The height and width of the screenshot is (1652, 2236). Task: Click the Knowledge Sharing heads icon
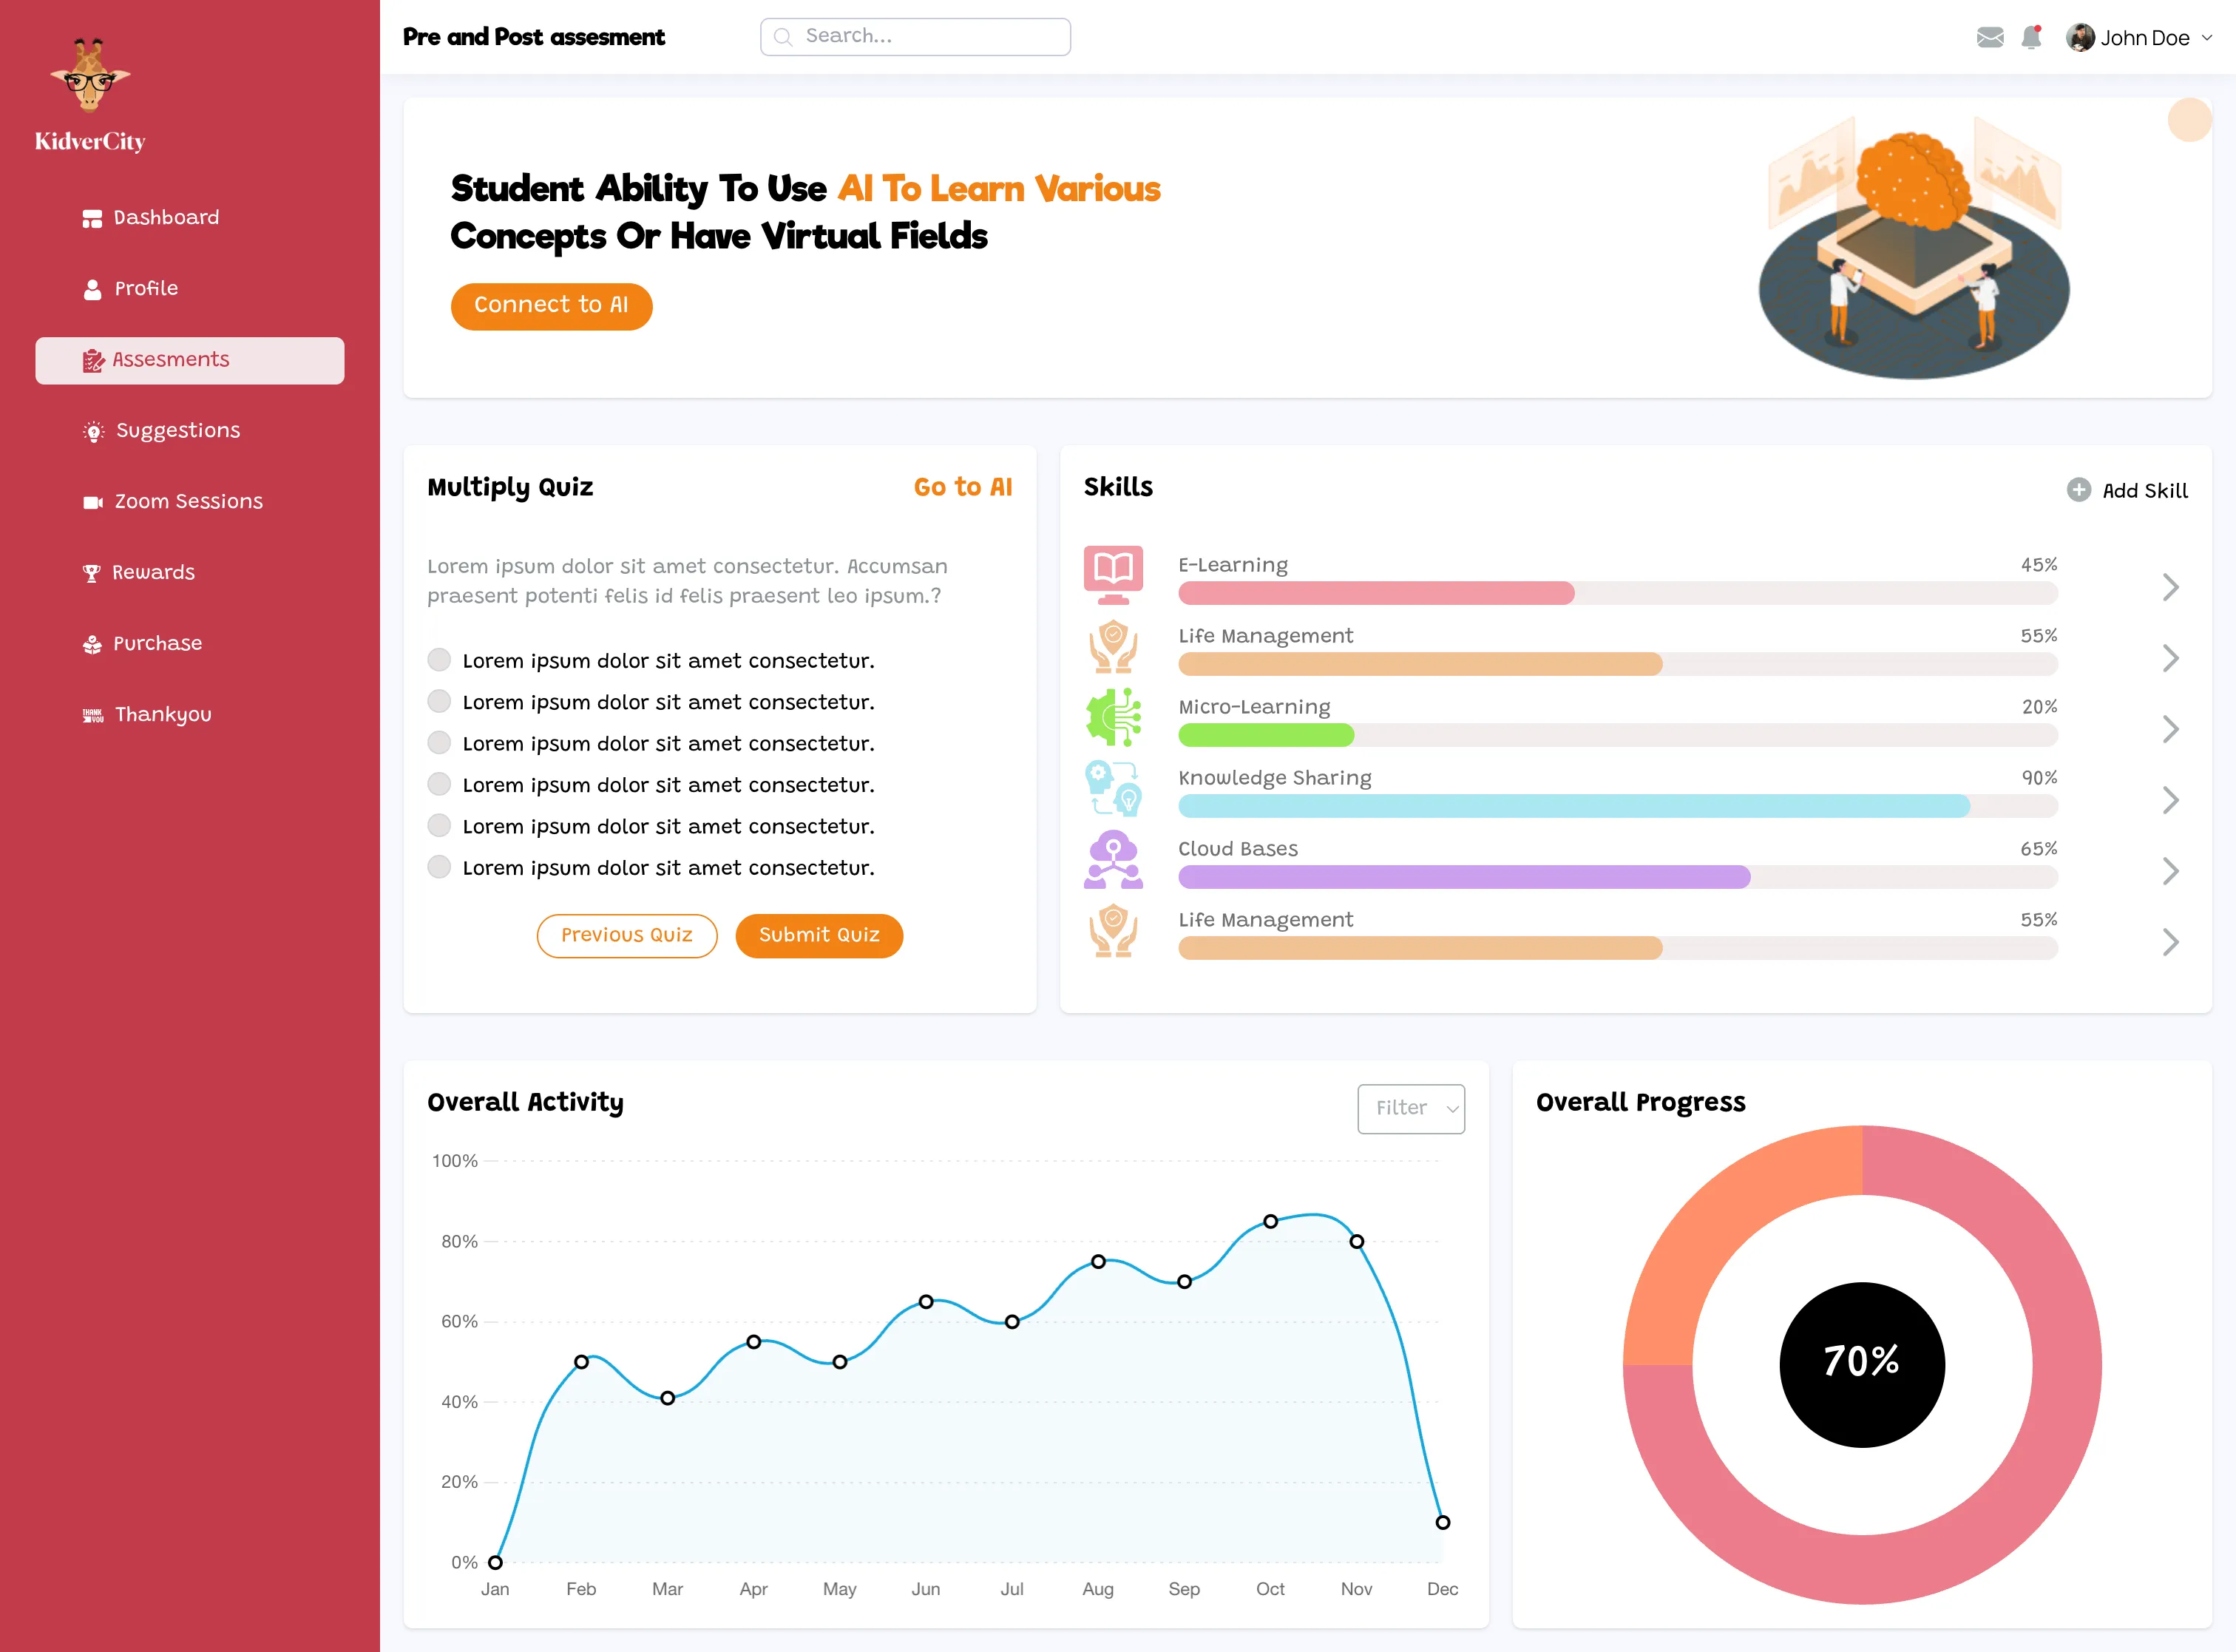tap(1113, 788)
